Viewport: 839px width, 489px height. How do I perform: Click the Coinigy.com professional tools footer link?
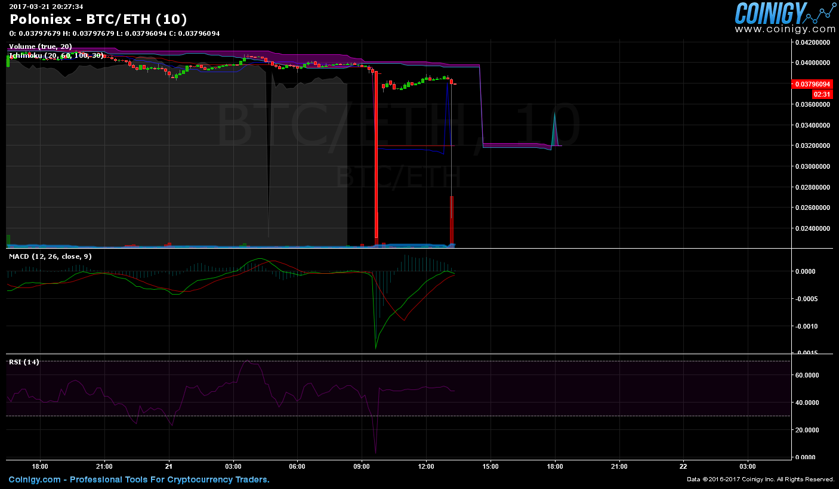pos(139,479)
